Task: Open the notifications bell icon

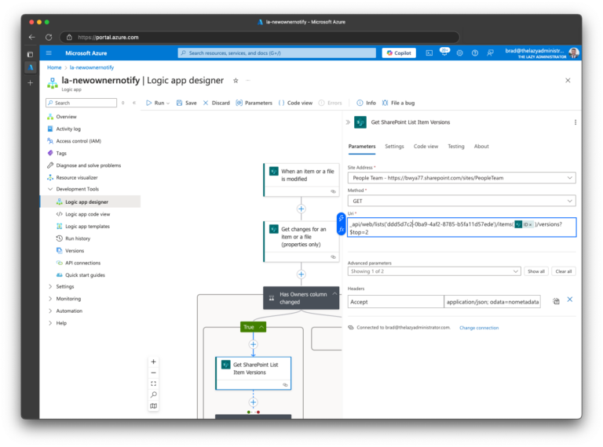Action: [444, 53]
